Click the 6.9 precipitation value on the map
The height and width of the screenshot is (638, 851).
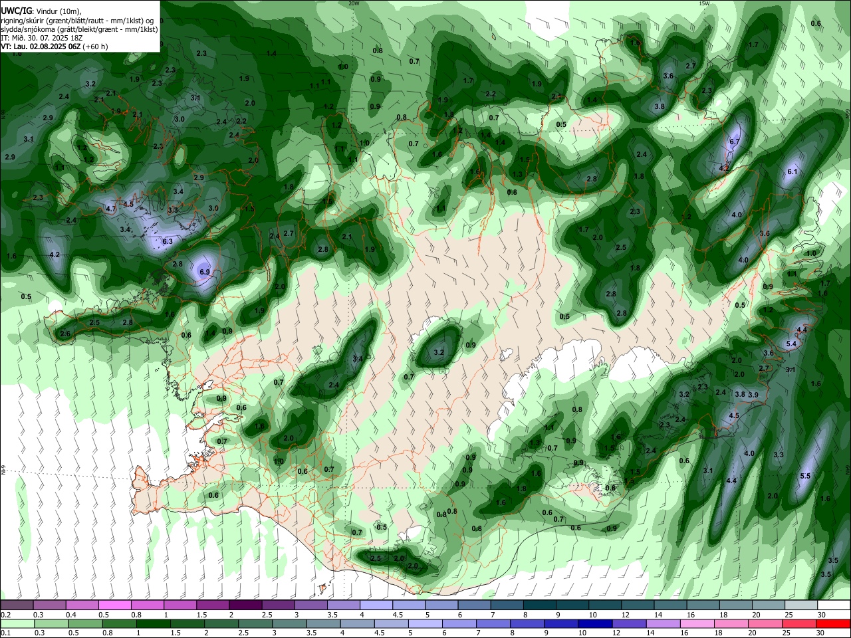pos(205,272)
